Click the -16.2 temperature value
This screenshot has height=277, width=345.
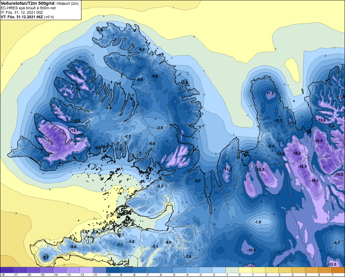click(x=297, y=153)
